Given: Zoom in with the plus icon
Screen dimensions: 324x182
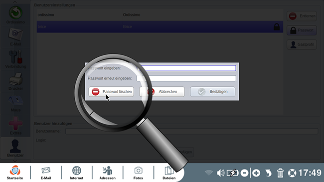Looking at the screenshot, I should [256, 173].
